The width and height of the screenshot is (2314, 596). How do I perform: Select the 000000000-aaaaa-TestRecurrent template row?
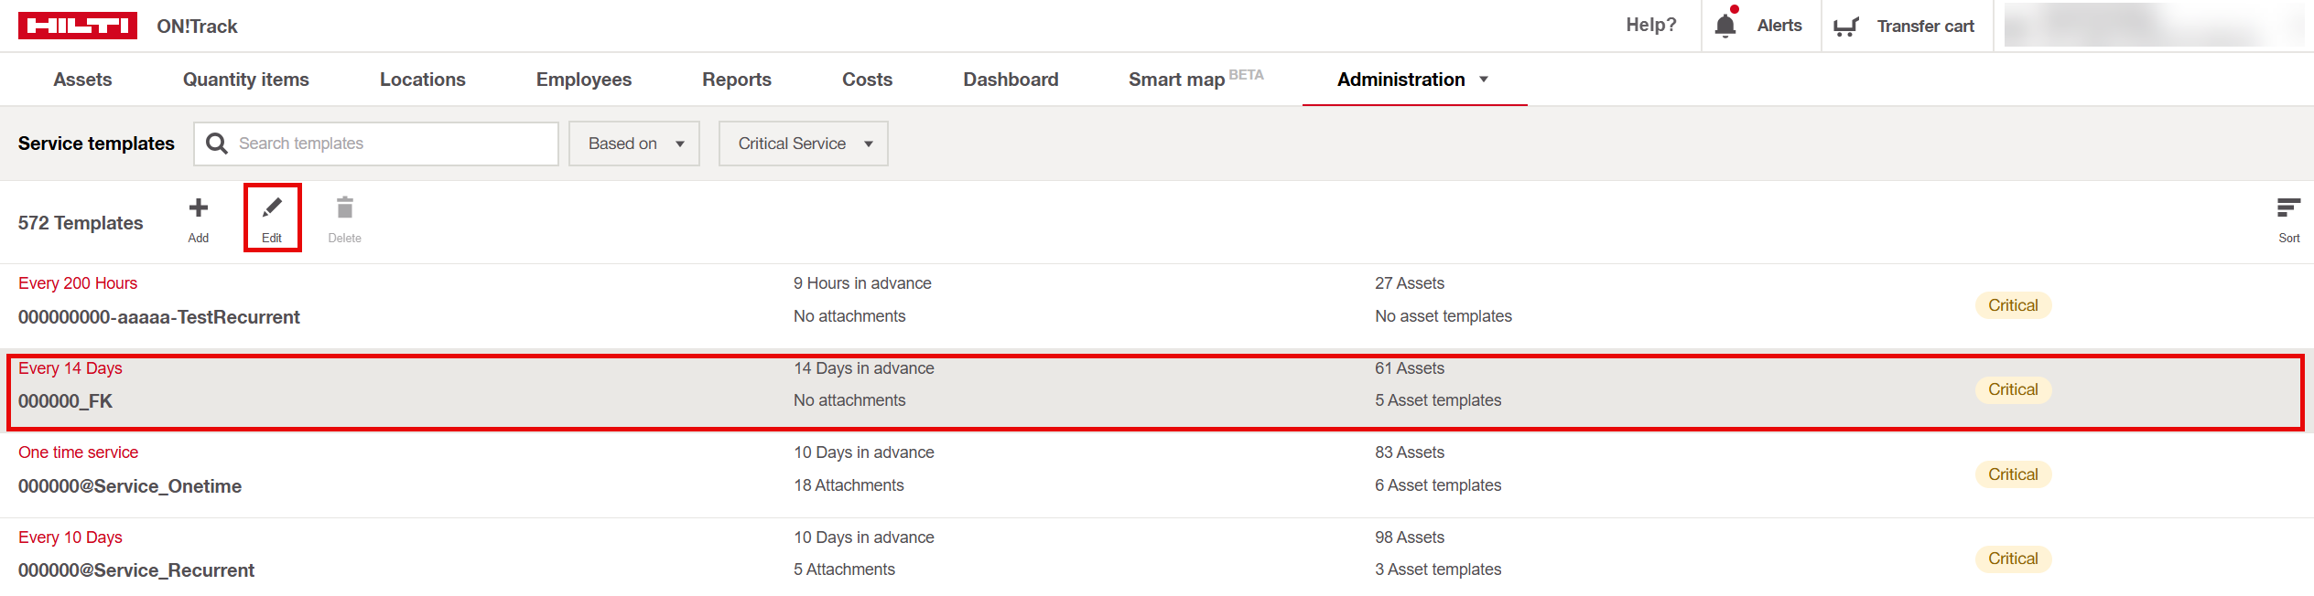coord(159,317)
